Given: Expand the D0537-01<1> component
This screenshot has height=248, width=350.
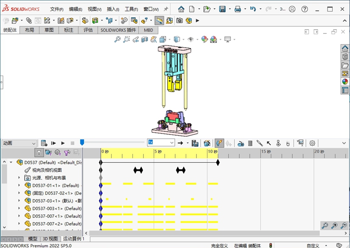Looking at the screenshot, I should tap(19, 185).
